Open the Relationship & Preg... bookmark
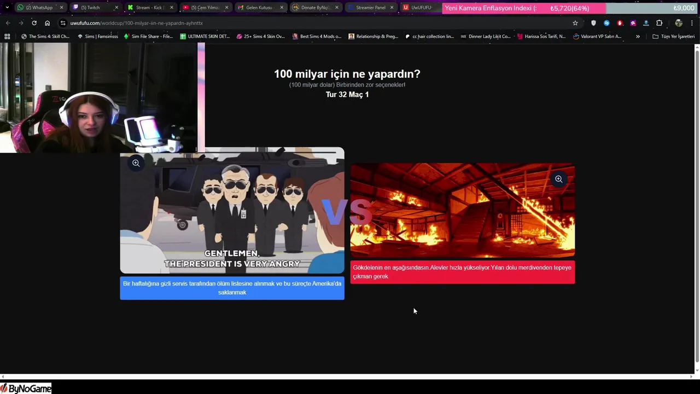 coord(373,37)
